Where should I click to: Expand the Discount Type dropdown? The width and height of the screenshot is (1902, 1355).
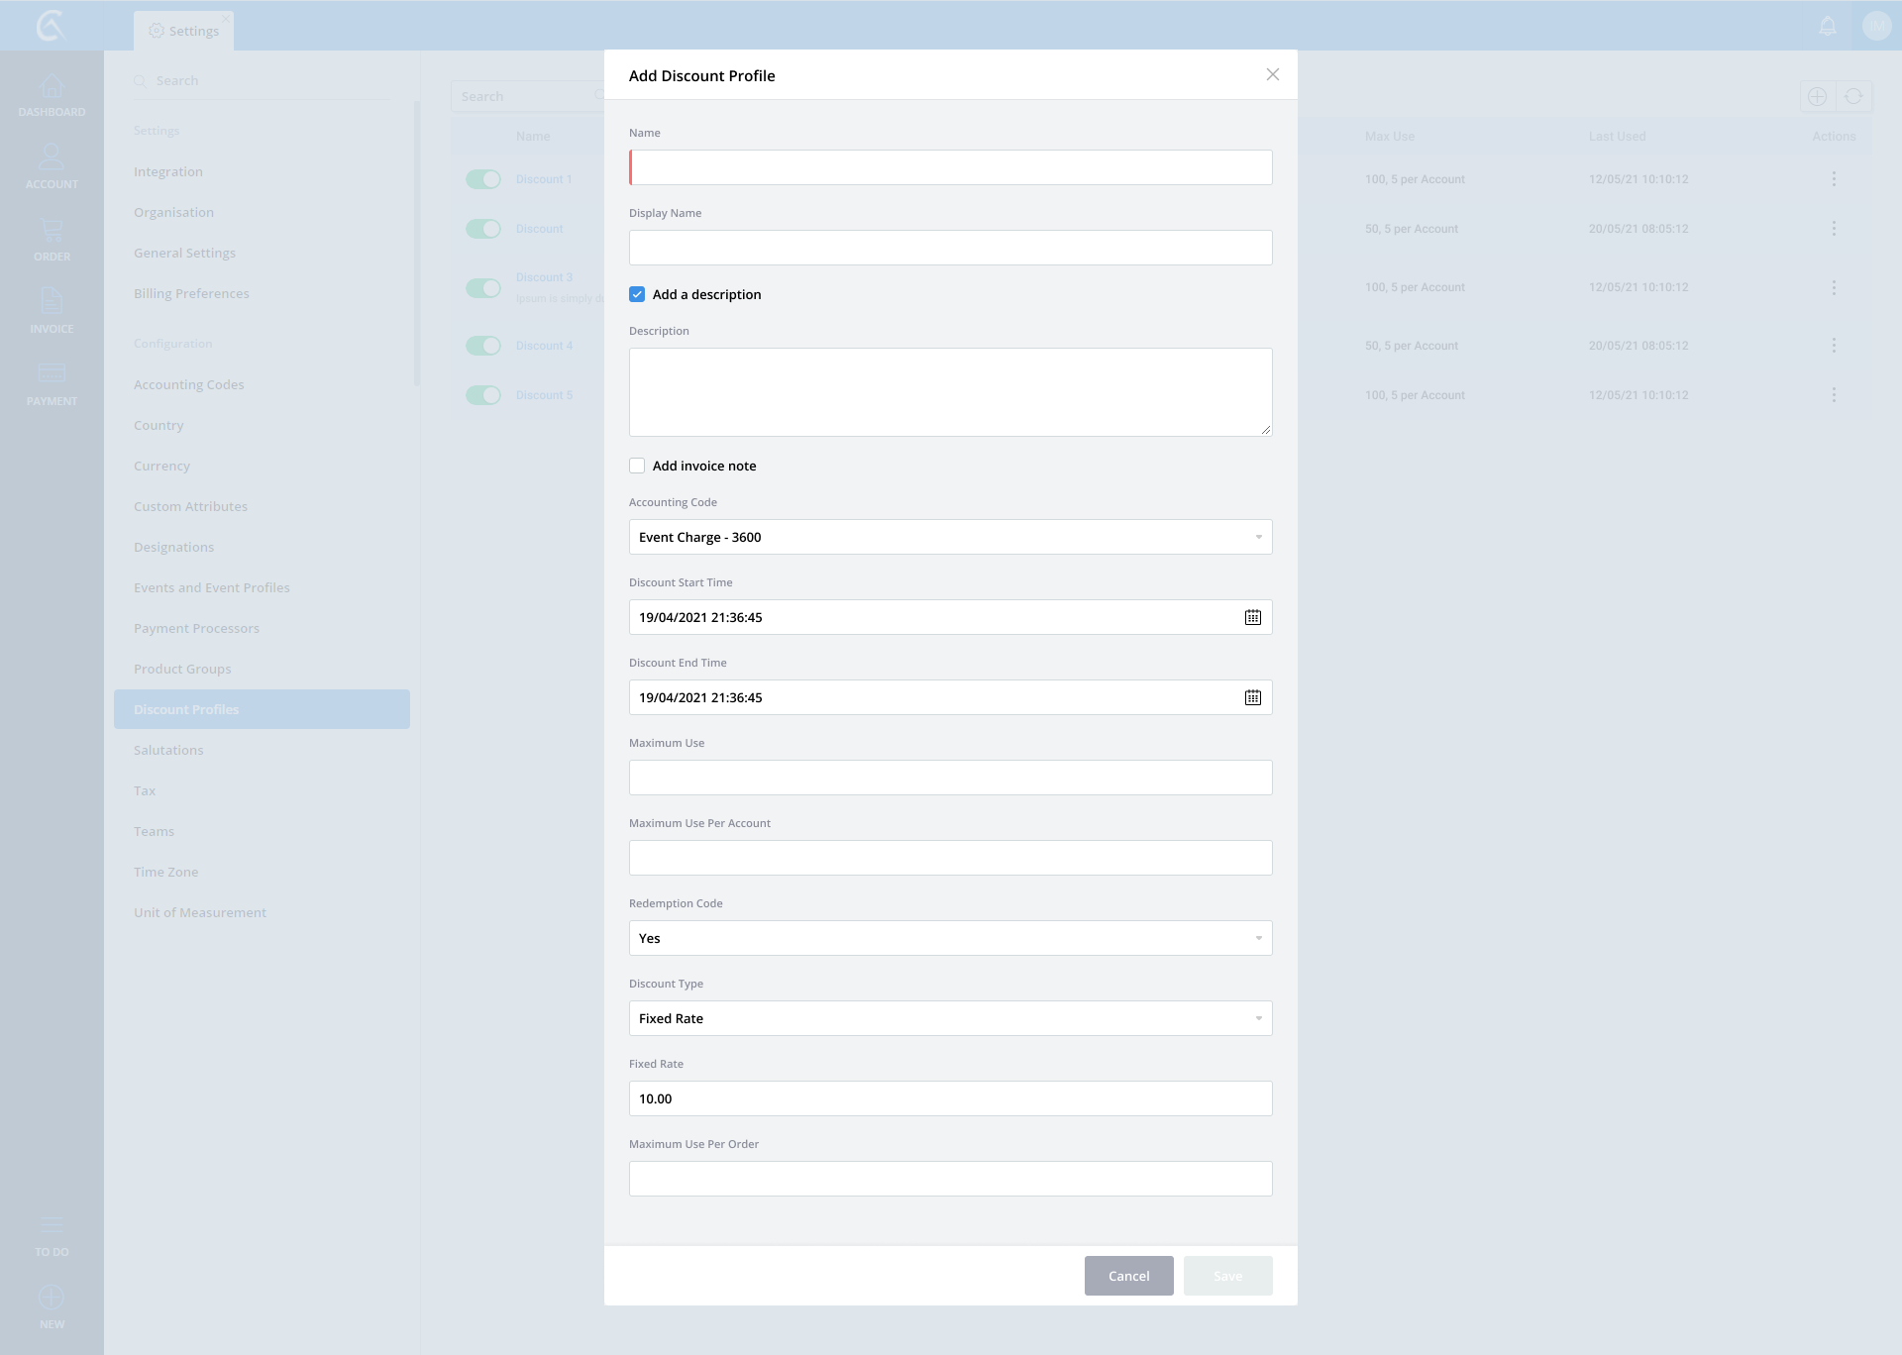(x=950, y=1018)
